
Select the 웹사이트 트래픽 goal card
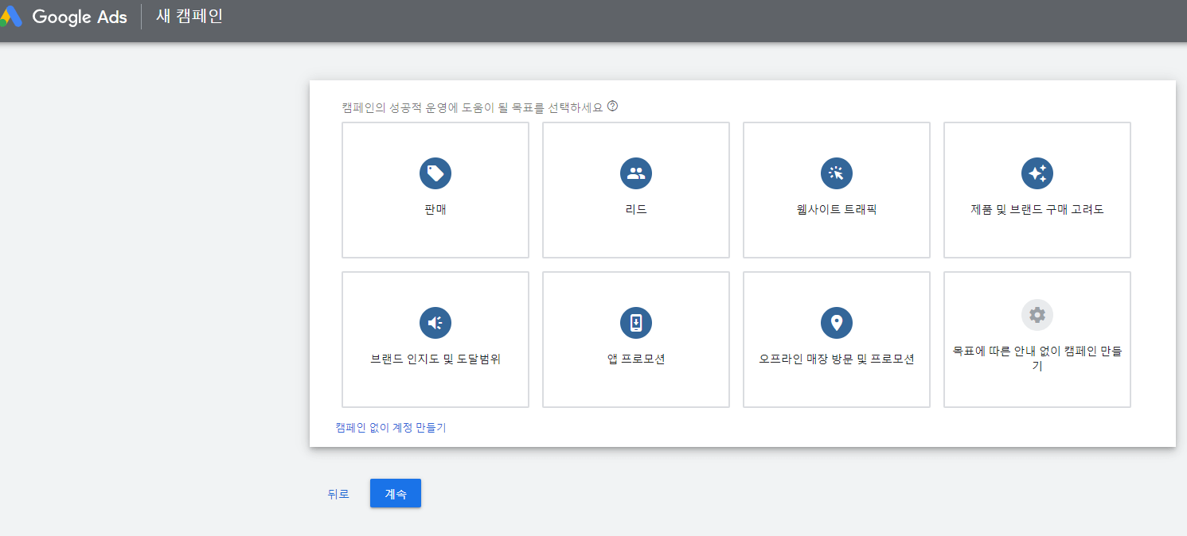[x=837, y=189]
